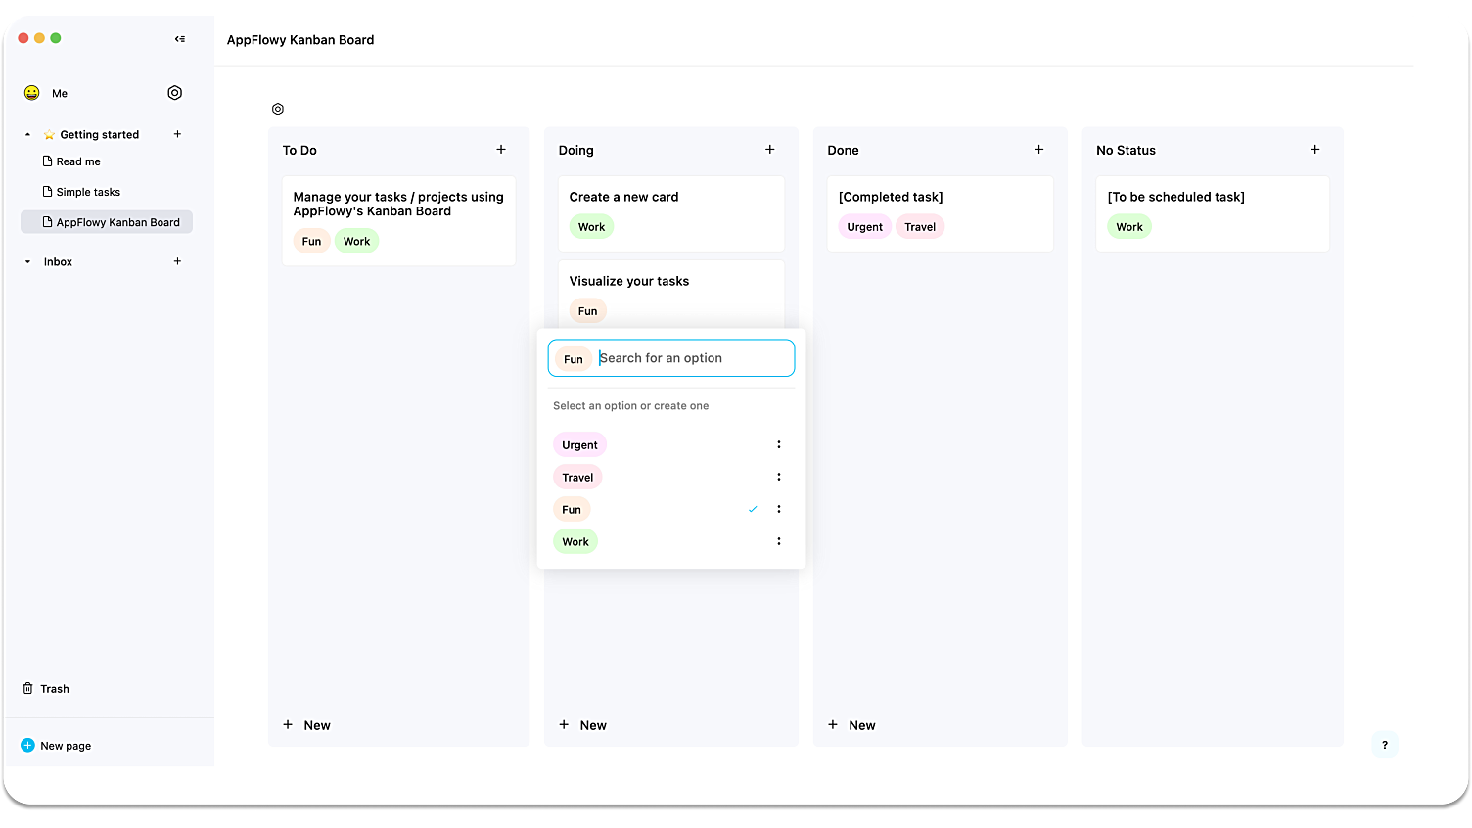This screenshot has width=1472, height=828.
Task: Click the Fun chip inside the search field
Action: [x=574, y=359]
